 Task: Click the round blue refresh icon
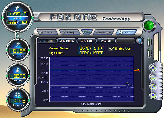140,41
